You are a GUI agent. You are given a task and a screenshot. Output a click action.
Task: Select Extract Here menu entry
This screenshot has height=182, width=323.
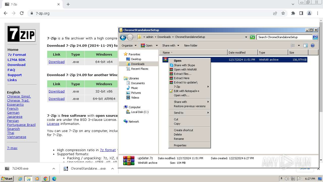click(190, 78)
